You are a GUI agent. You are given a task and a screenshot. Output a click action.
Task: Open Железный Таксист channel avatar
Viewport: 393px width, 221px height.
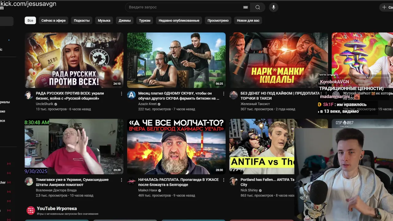(x=233, y=95)
